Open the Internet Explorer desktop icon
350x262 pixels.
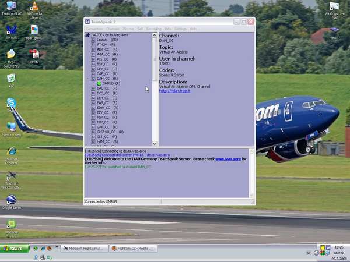(12, 155)
